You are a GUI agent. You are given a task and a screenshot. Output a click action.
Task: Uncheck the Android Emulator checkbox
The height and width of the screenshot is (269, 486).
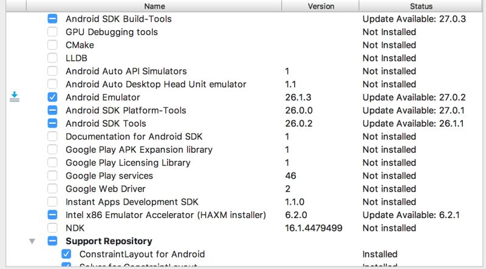tap(52, 97)
